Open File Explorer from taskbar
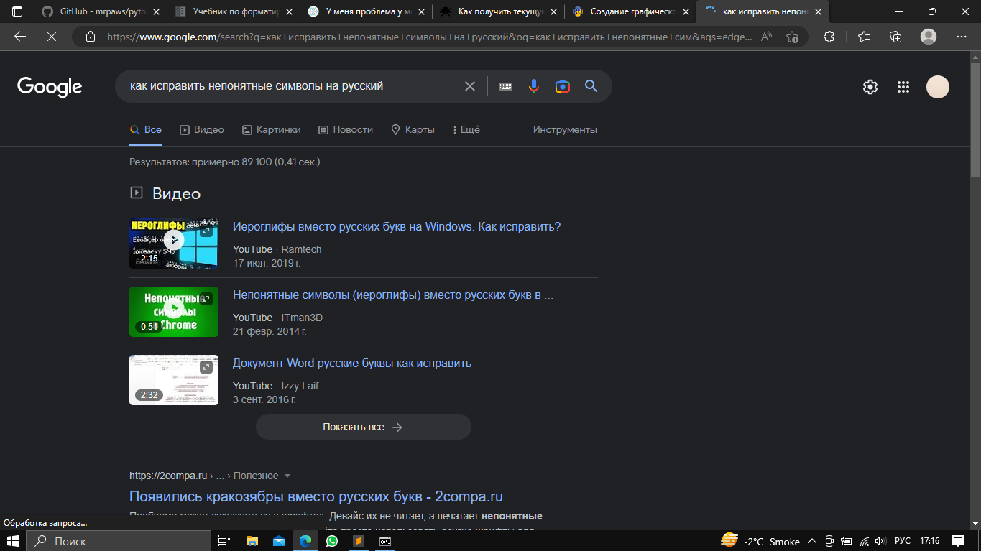 [x=252, y=541]
